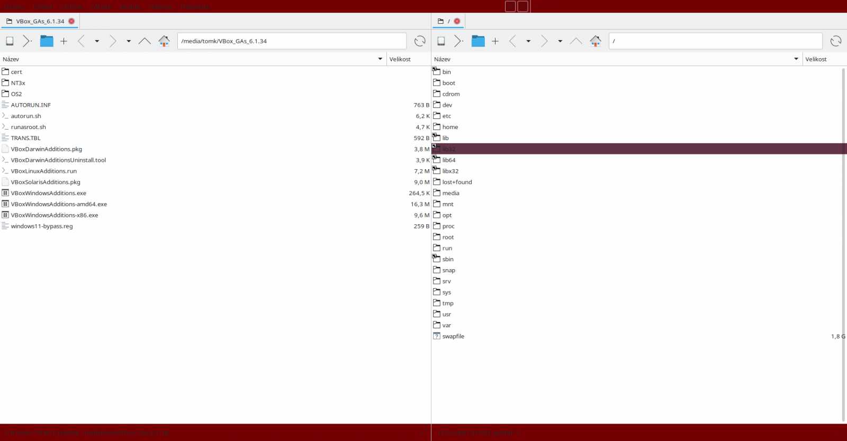Viewport: 847px width, 441px height.
Task: Go forward in the left pane
Action: click(113, 41)
